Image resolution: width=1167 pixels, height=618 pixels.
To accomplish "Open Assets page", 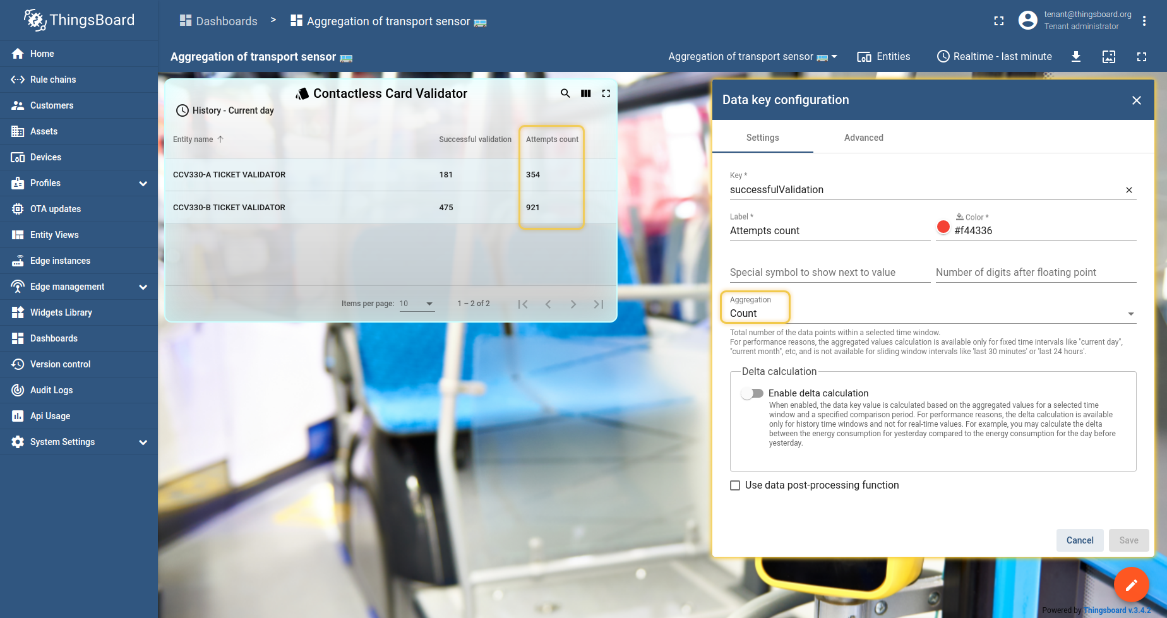I will click(79, 131).
